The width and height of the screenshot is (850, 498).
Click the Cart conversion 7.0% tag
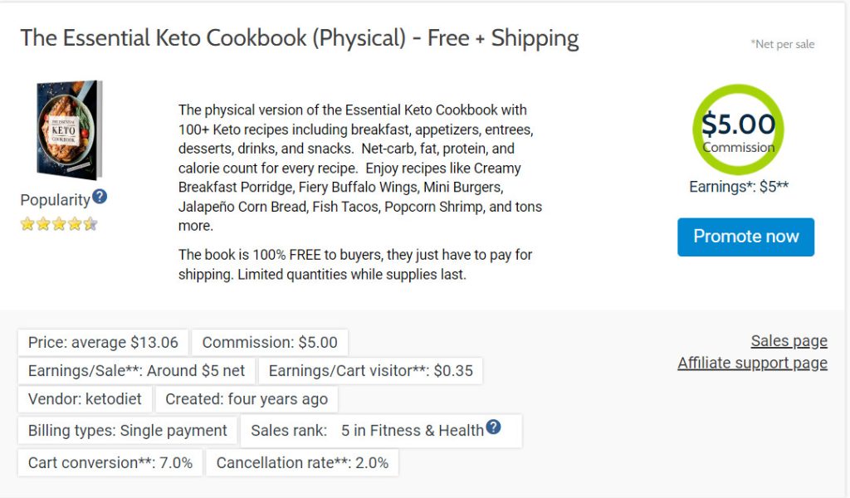click(110, 462)
